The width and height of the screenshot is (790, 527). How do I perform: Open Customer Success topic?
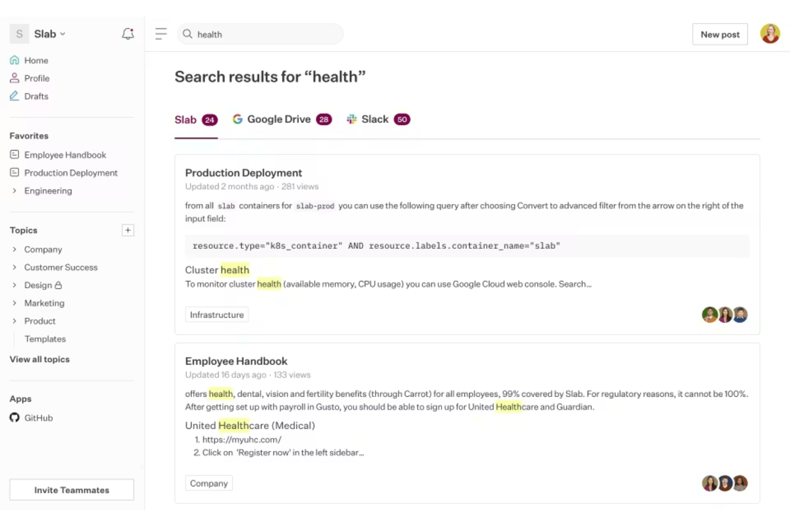pyautogui.click(x=61, y=267)
